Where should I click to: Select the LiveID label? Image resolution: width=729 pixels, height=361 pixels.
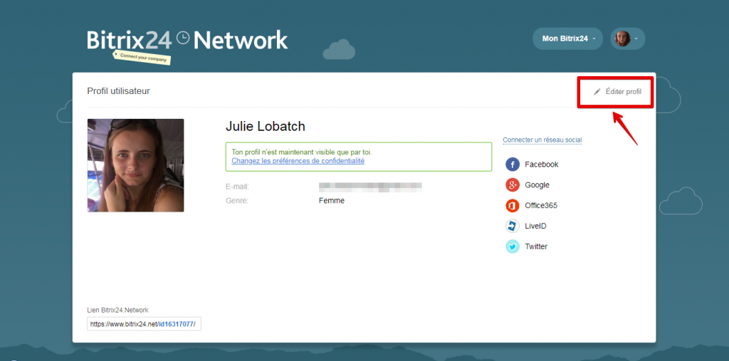tap(535, 226)
